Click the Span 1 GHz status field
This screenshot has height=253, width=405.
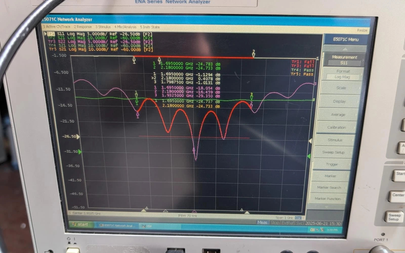(x=284, y=218)
